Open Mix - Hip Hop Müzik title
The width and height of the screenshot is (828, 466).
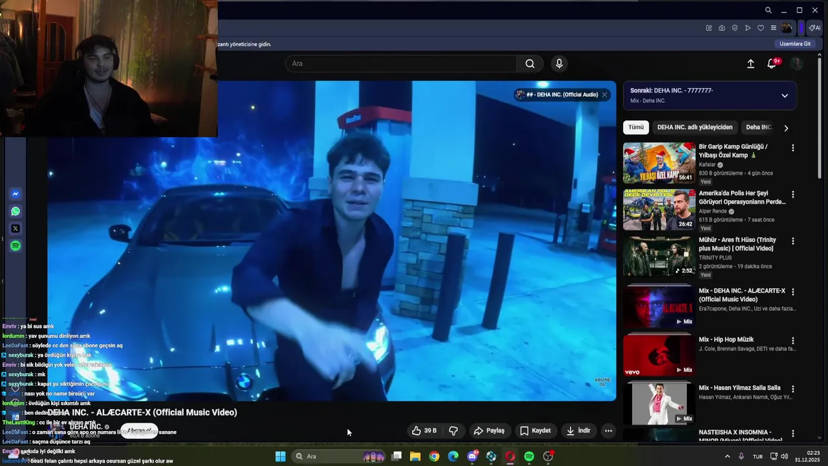726,340
